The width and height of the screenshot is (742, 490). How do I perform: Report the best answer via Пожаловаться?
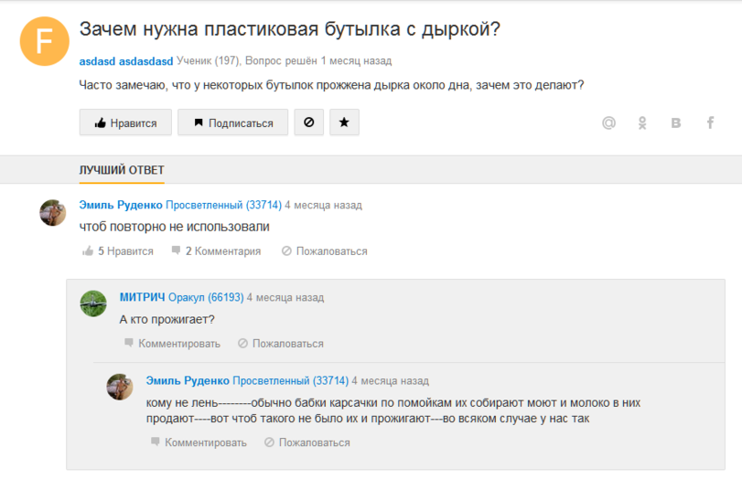point(324,251)
